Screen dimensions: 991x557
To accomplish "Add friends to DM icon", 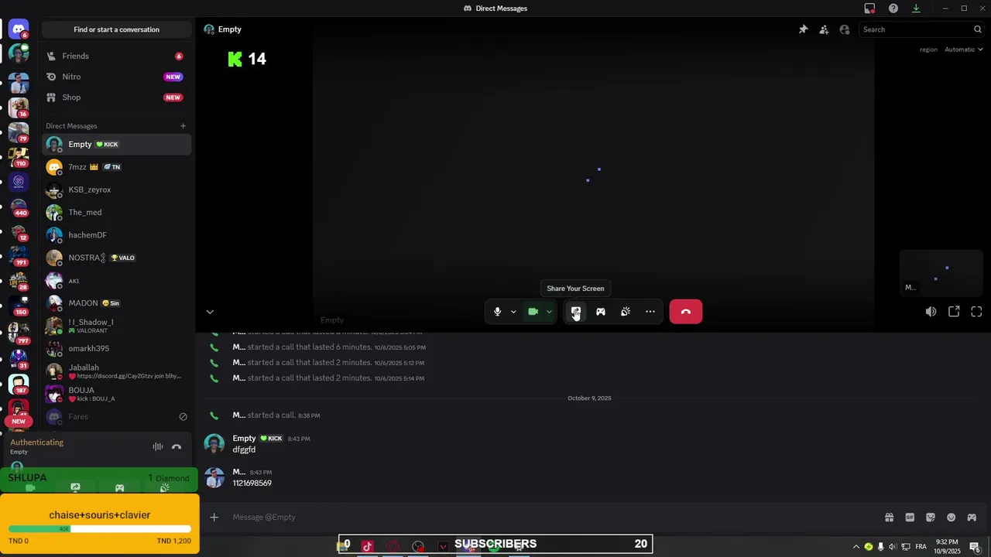I will [824, 29].
